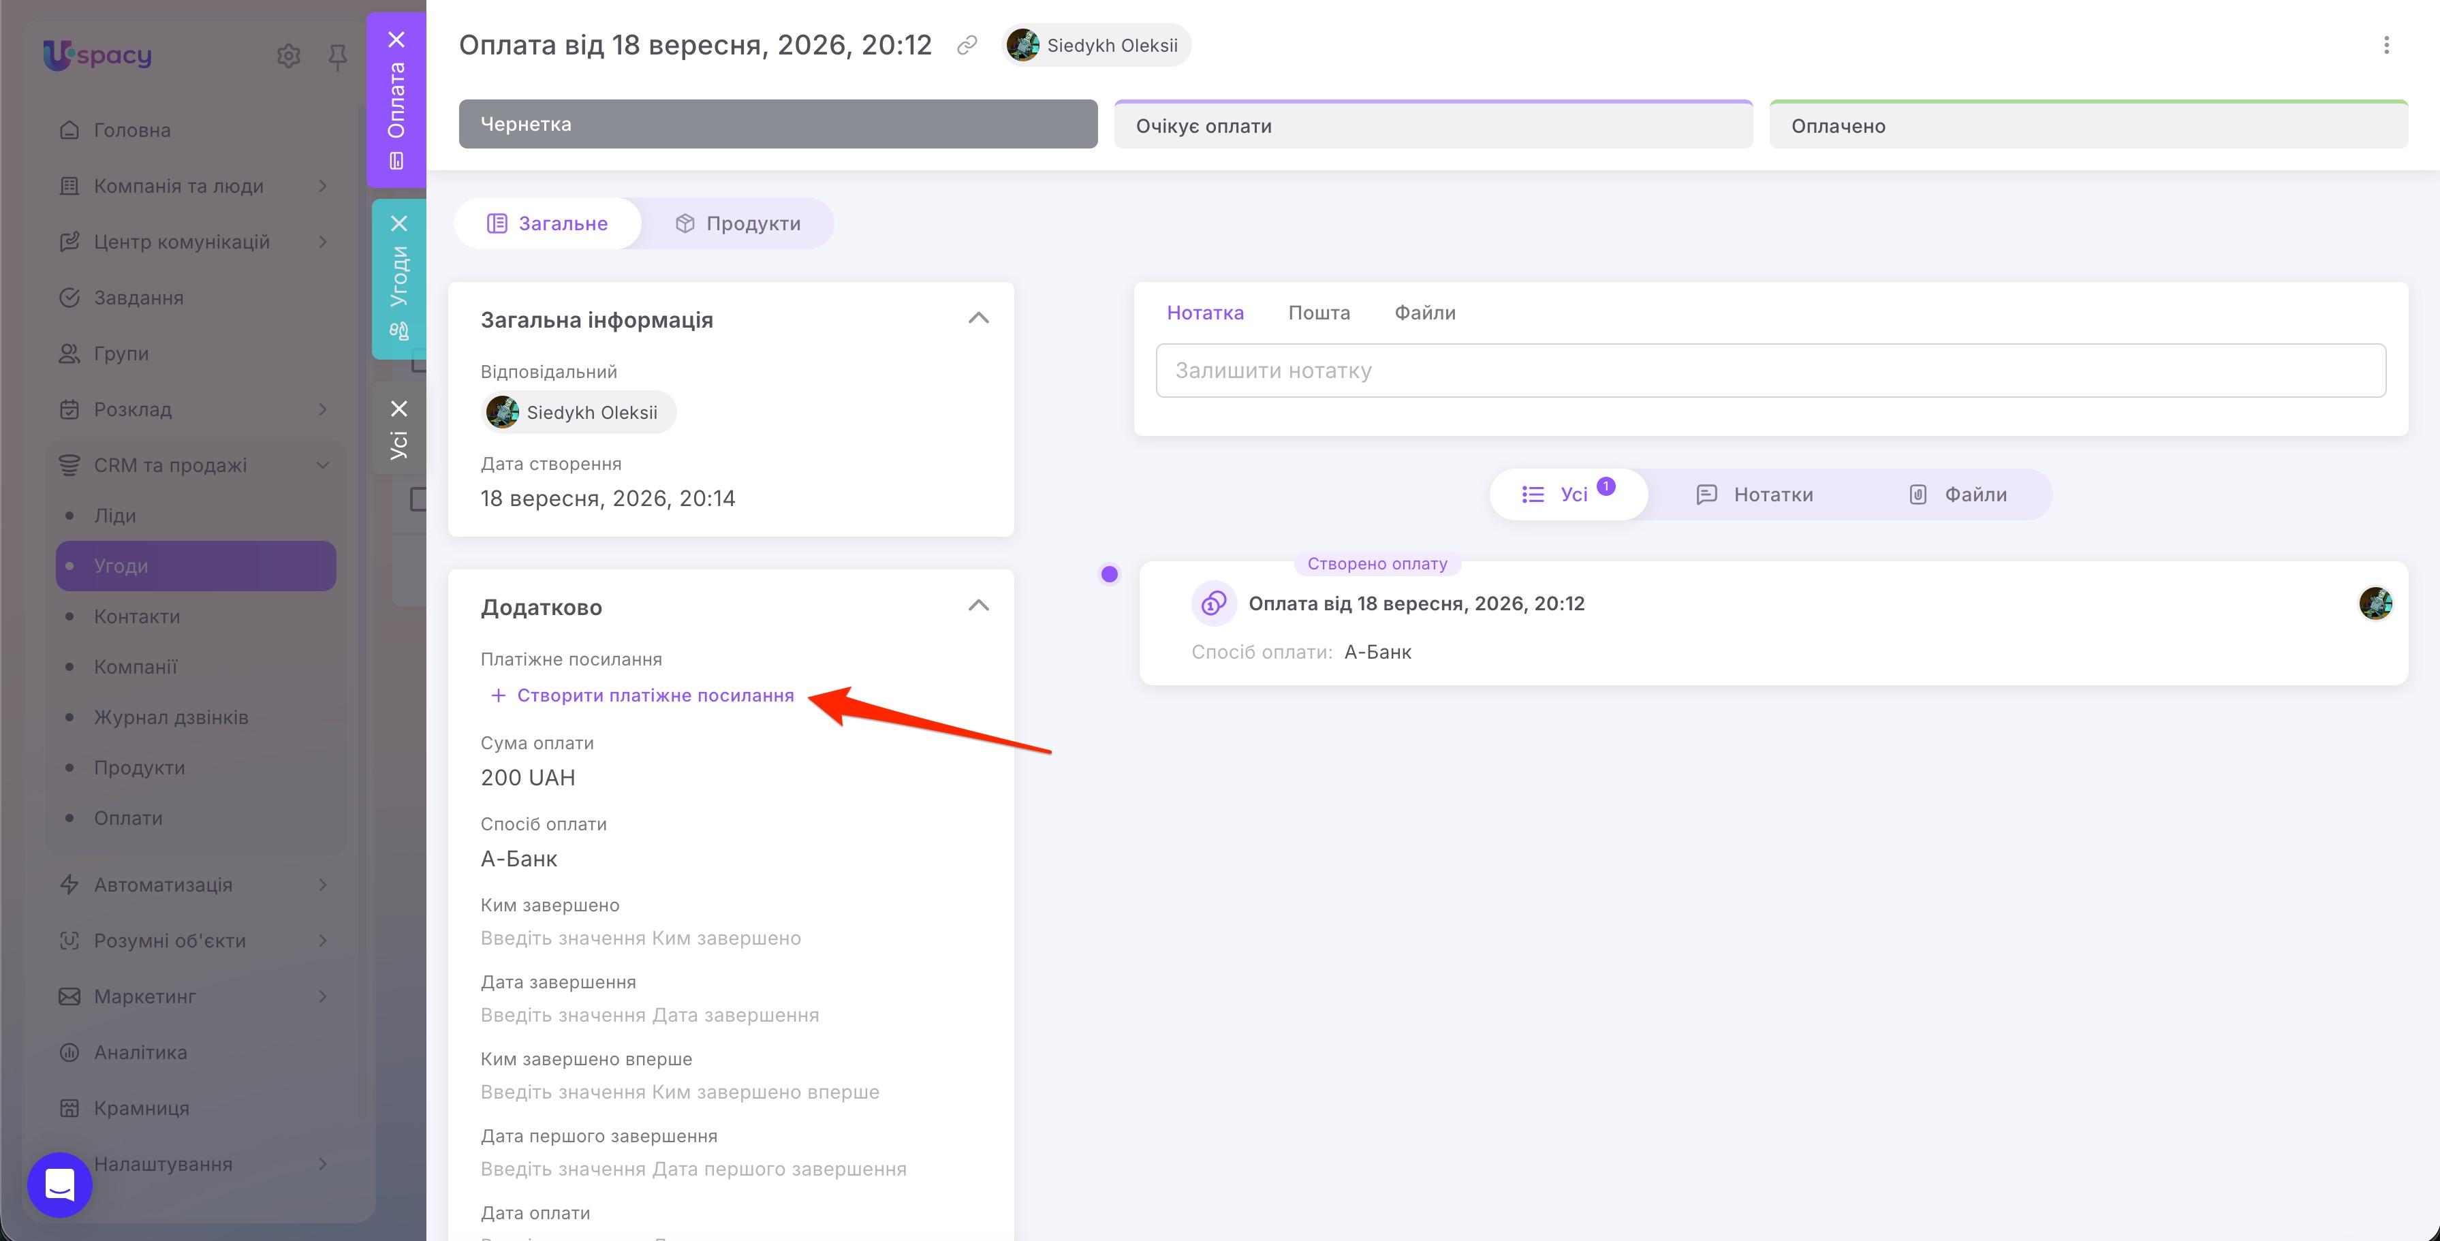This screenshot has height=1241, width=2440.
Task: Close the Оплата side panel tab
Action: point(397,39)
